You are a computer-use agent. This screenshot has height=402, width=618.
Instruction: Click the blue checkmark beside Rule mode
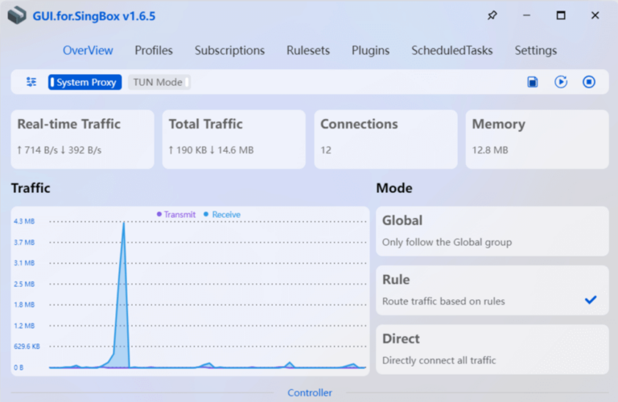coord(591,300)
